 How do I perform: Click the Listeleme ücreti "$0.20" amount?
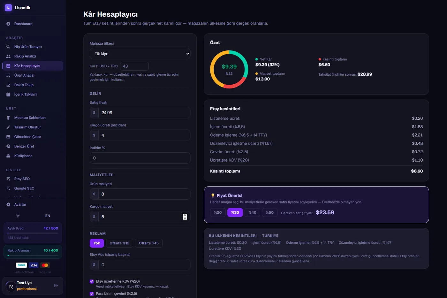pos(417,118)
